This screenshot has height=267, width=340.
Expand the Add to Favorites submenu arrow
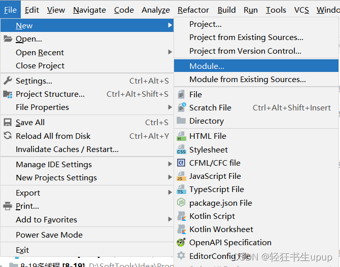[170, 219]
